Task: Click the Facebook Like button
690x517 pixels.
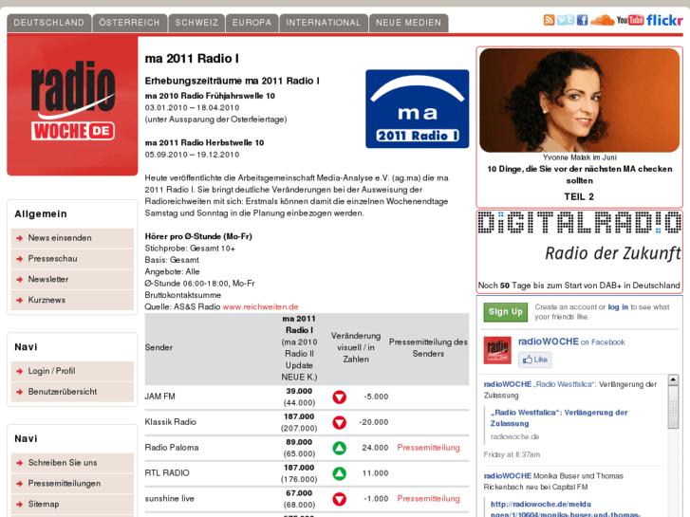Action: click(535, 360)
